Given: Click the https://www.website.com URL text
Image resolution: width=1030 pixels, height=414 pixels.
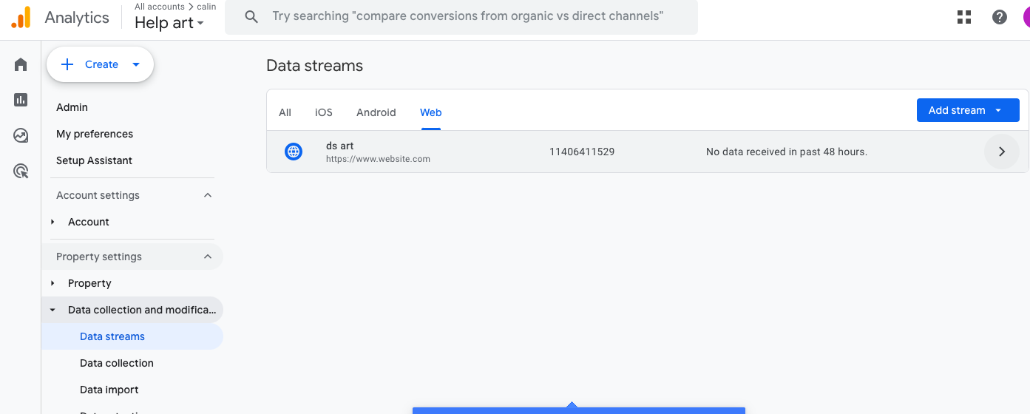Looking at the screenshot, I should click(x=378, y=159).
